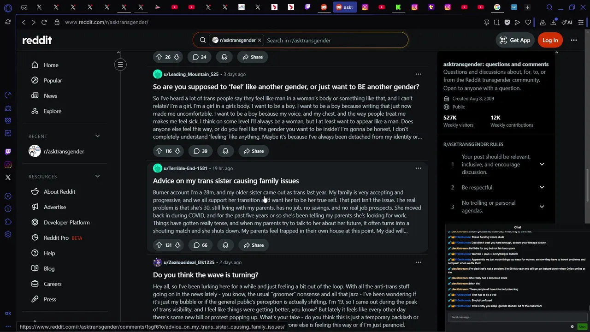590x332 pixels.
Task: Open u/Leading_Mountain_525 profile
Action: pyautogui.click(x=191, y=74)
